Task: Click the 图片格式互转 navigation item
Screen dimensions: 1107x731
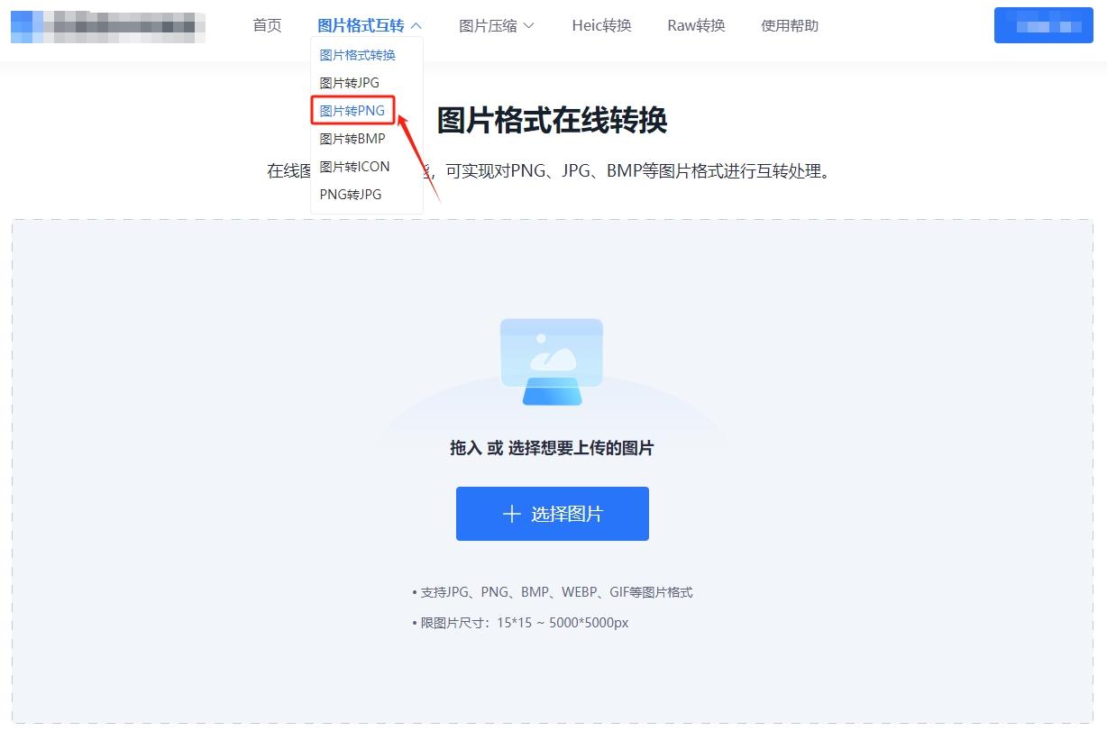Action: (x=361, y=25)
